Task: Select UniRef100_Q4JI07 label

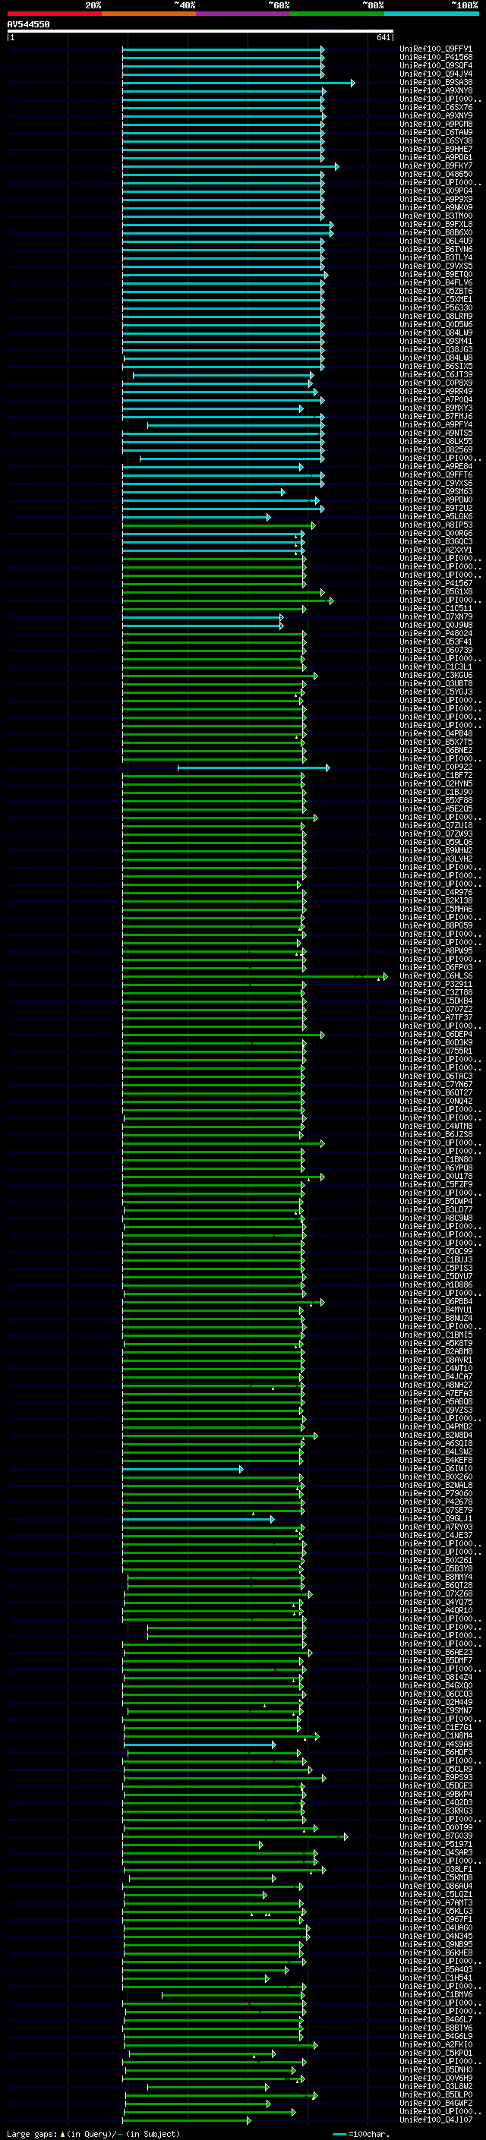Action: pyautogui.click(x=436, y=2120)
